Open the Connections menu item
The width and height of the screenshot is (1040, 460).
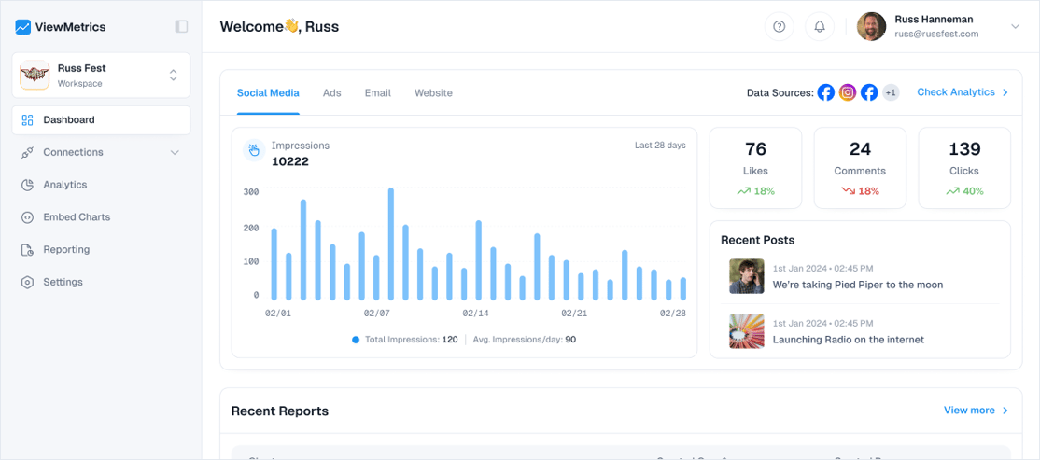[x=101, y=152]
